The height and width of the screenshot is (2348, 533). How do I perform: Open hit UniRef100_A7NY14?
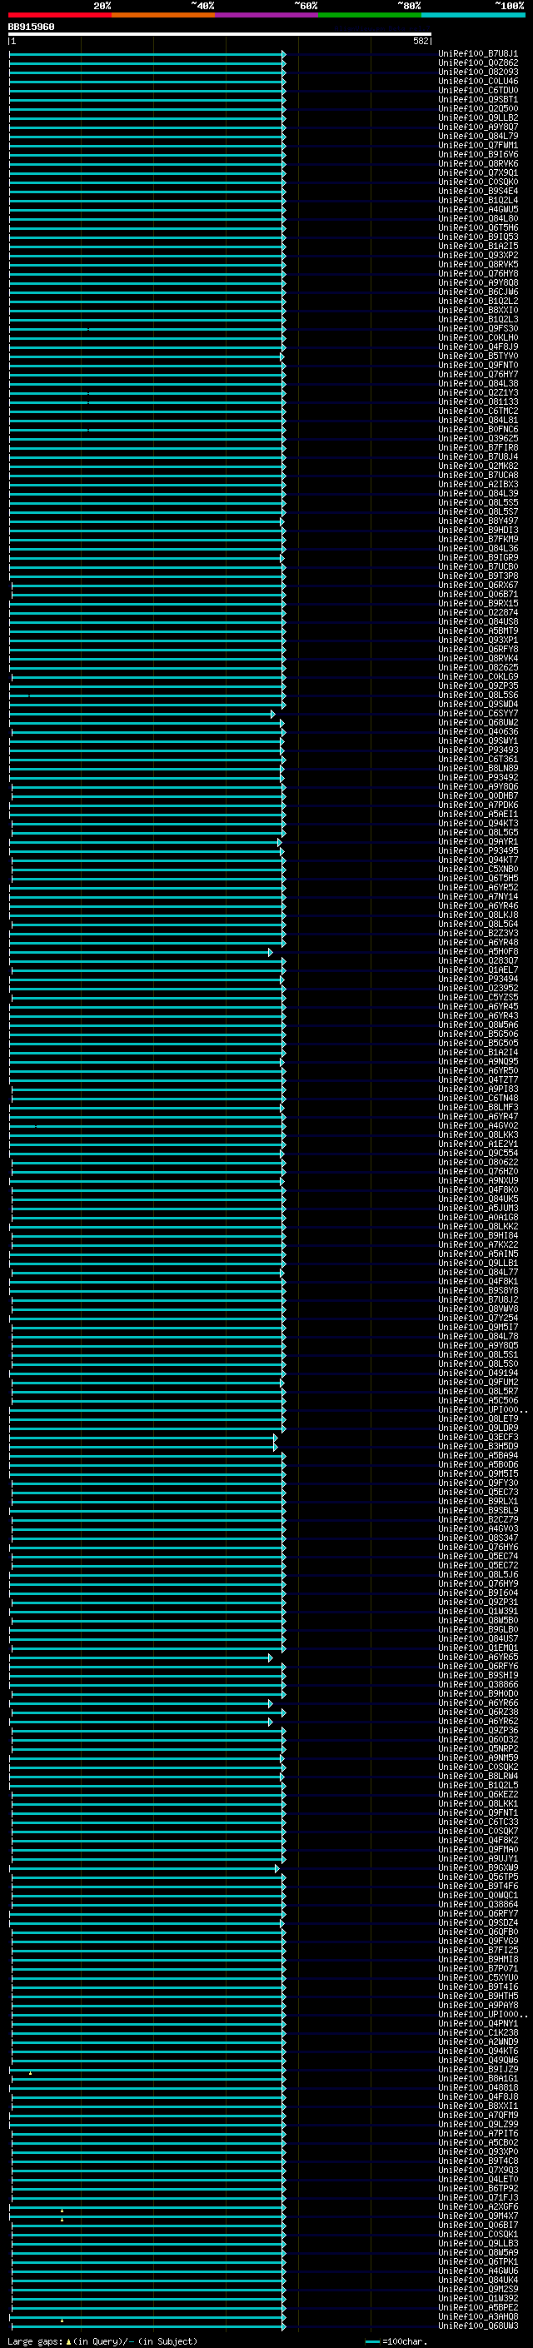[x=478, y=897]
